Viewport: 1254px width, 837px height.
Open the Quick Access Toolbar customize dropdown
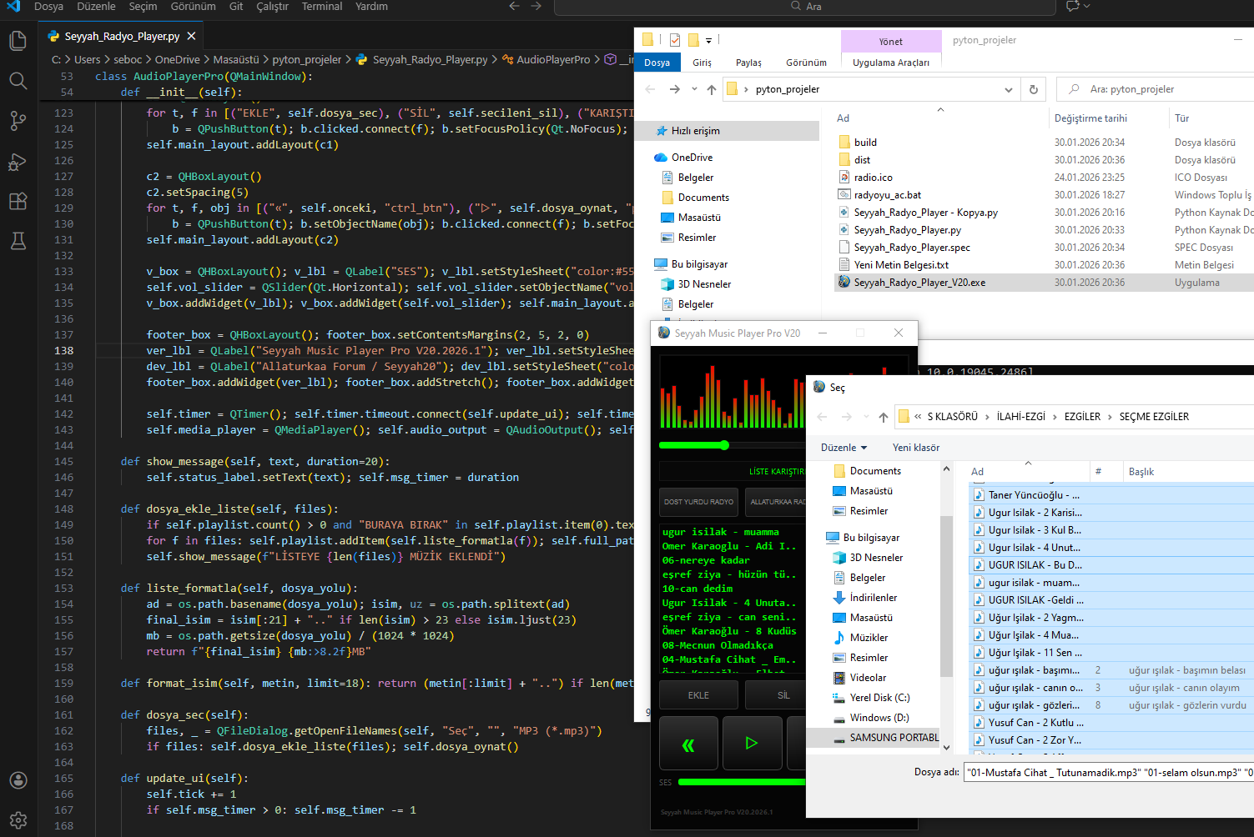(x=708, y=40)
